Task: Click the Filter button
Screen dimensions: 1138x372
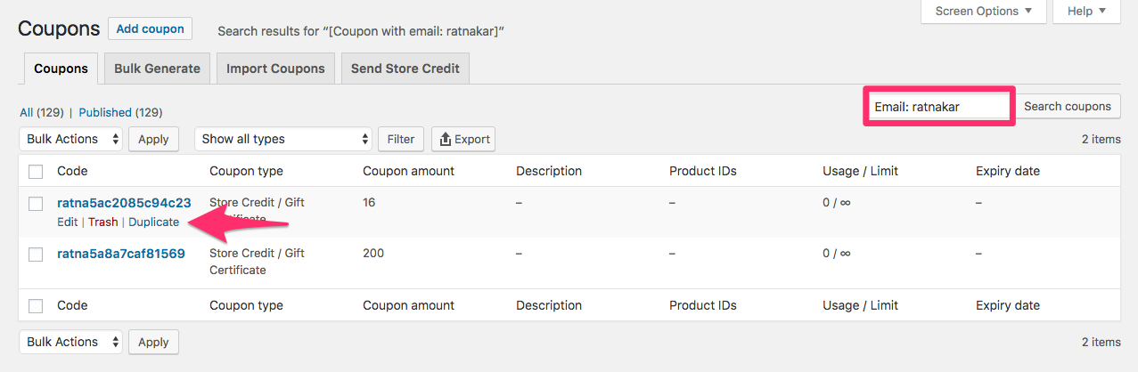Action: coord(400,139)
